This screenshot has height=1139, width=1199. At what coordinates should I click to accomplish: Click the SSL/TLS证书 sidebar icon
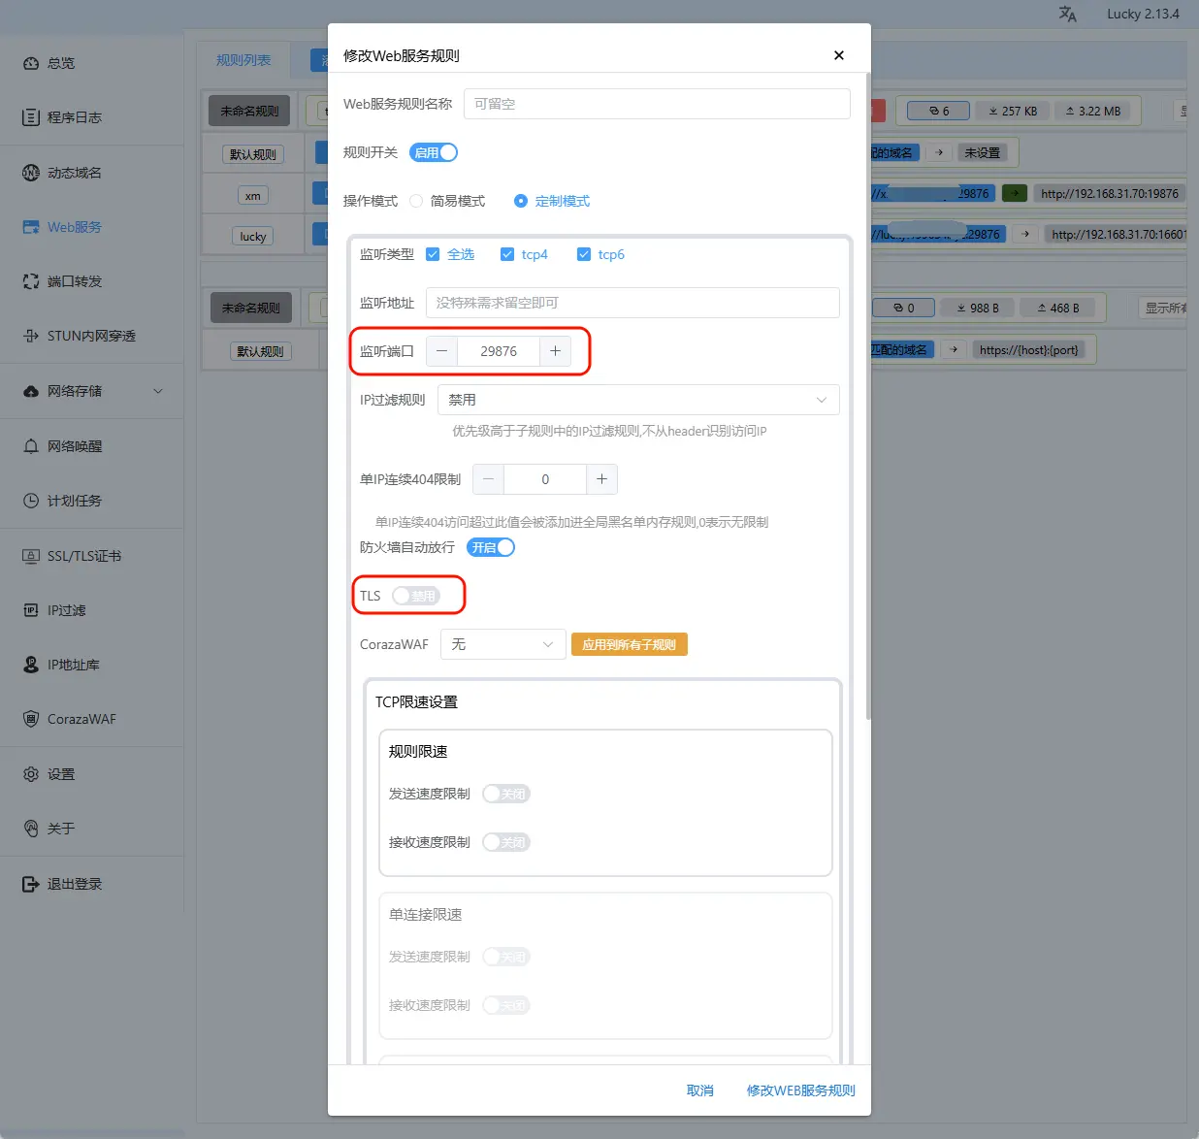[31, 556]
